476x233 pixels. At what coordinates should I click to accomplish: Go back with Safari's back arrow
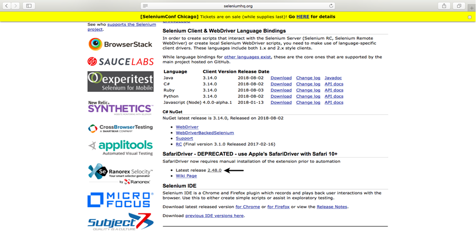(x=7, y=5)
